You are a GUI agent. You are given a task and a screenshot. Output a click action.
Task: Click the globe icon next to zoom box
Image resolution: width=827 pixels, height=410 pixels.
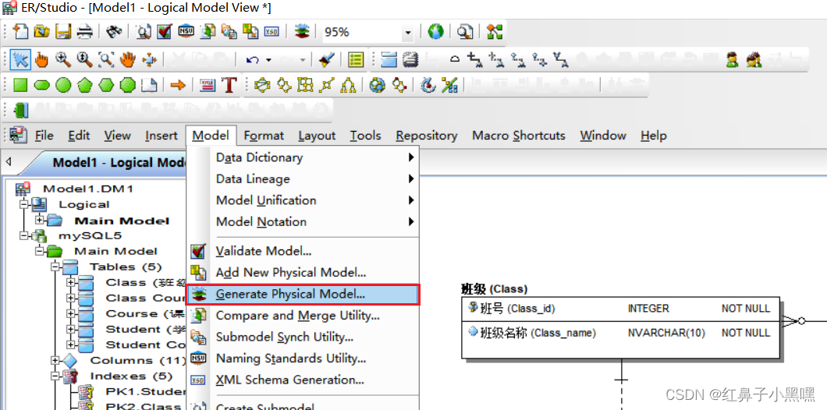tap(435, 32)
